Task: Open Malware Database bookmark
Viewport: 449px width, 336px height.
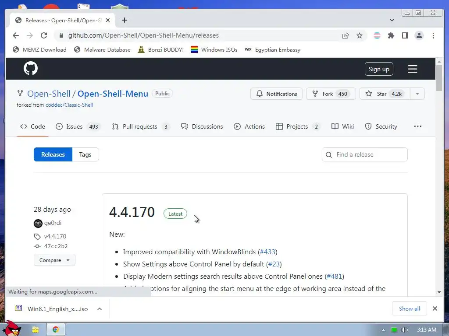Action: click(102, 50)
